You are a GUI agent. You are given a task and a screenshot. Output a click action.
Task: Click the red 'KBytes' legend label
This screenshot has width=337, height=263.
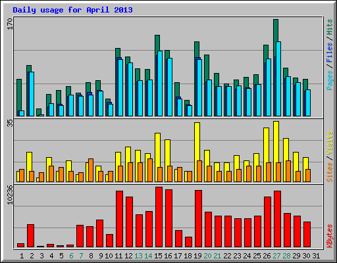tap(329, 236)
